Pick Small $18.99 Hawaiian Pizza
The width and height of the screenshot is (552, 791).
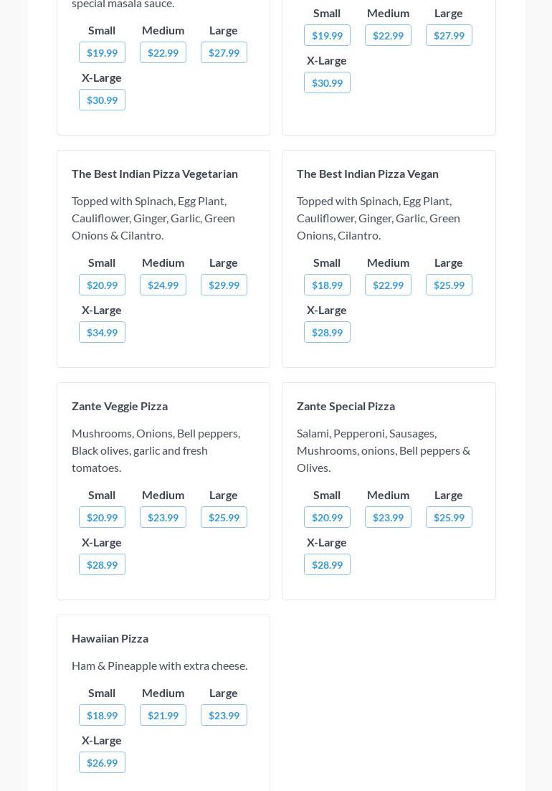point(102,715)
